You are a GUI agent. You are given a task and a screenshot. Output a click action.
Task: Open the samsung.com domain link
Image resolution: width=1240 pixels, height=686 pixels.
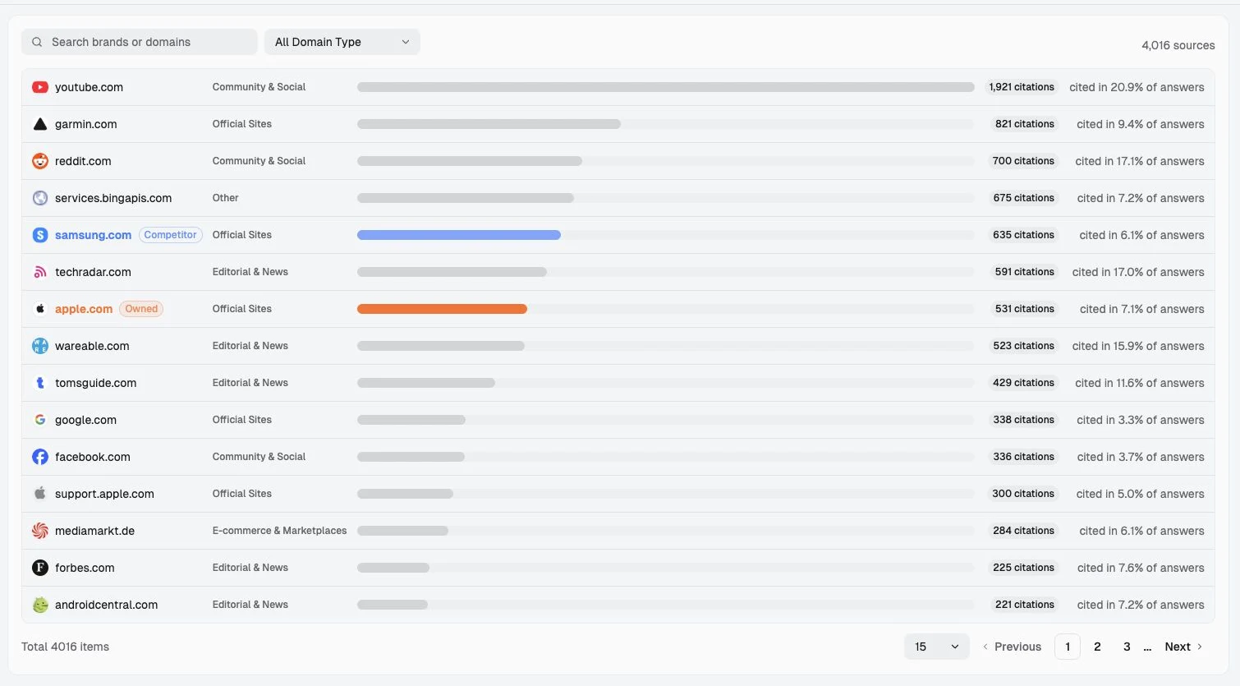[93, 235]
